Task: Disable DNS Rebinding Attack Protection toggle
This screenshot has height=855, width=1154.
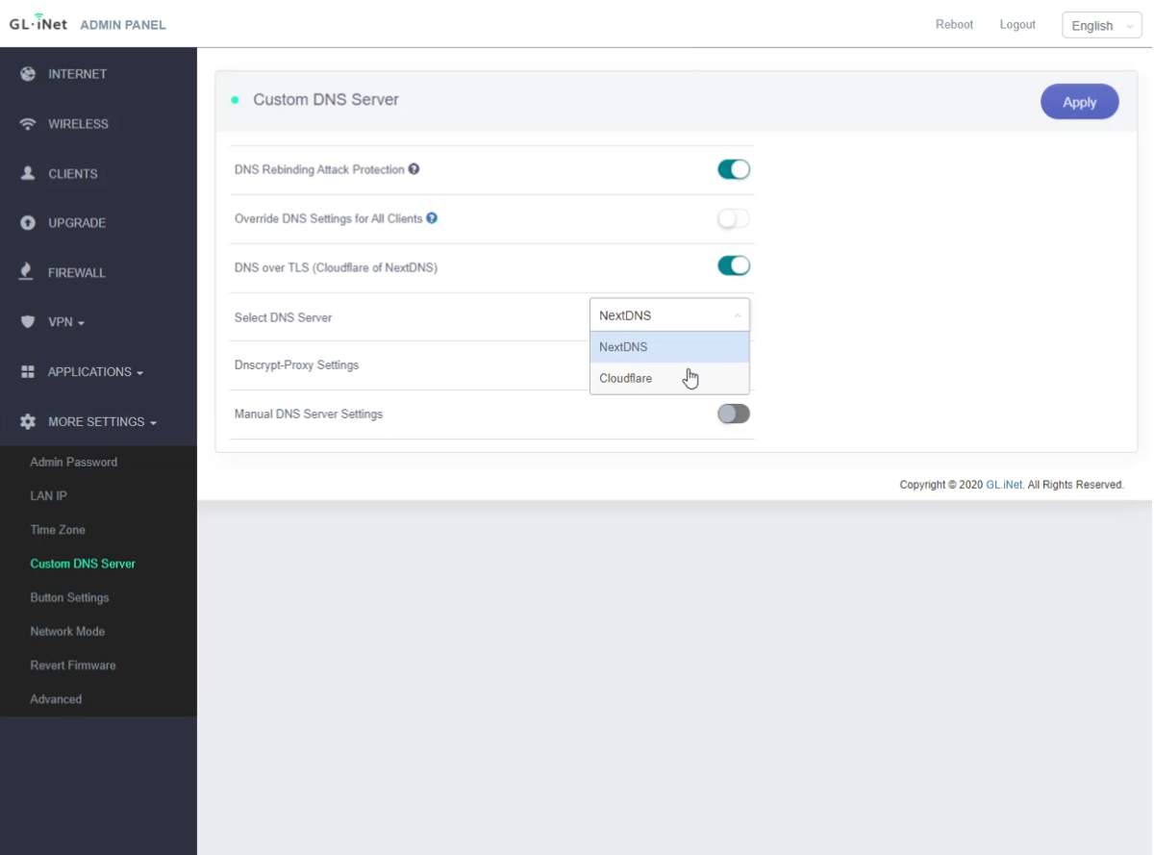Action: (734, 169)
